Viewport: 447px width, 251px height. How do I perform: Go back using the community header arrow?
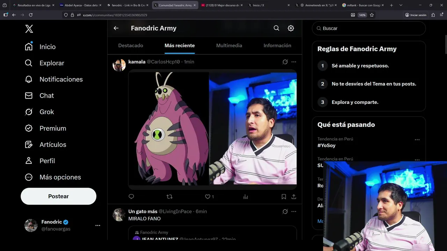(116, 28)
